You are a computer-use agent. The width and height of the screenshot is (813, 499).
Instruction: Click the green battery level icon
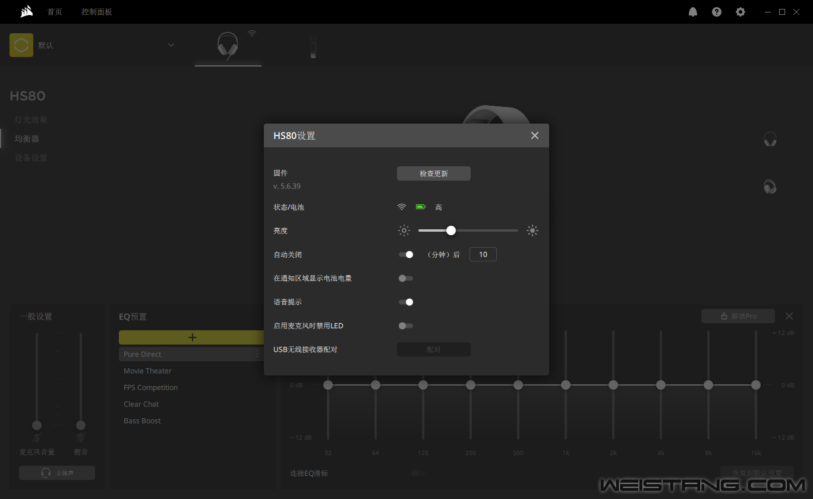click(421, 207)
